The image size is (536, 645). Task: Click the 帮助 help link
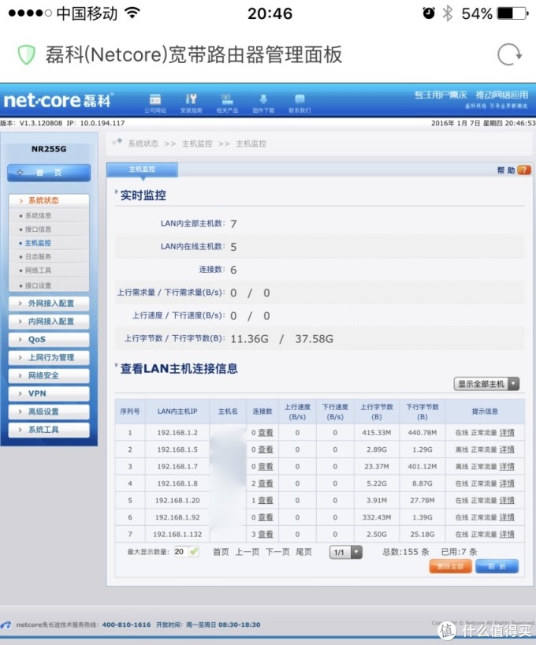[506, 170]
